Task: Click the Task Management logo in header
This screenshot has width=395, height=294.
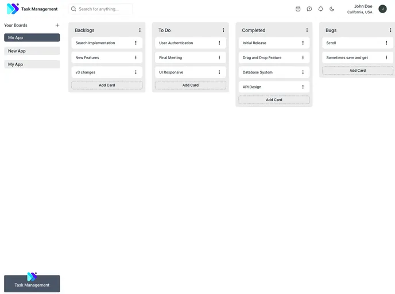Action: [32, 9]
